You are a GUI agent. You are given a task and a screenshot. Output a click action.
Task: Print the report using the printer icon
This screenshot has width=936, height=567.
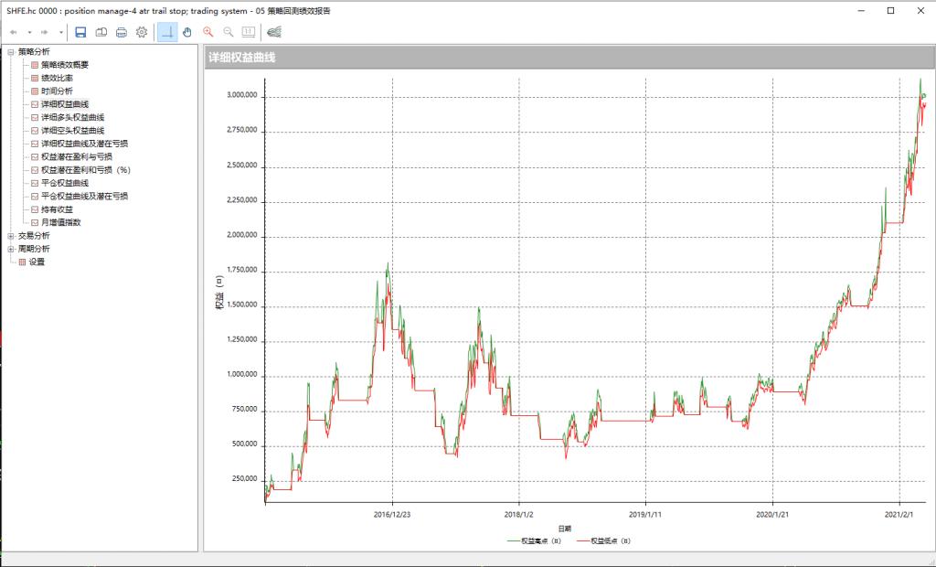(122, 32)
